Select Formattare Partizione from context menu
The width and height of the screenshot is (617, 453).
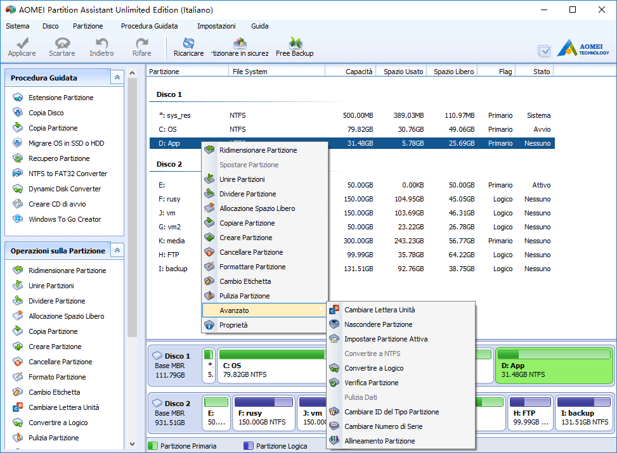pyautogui.click(x=265, y=266)
